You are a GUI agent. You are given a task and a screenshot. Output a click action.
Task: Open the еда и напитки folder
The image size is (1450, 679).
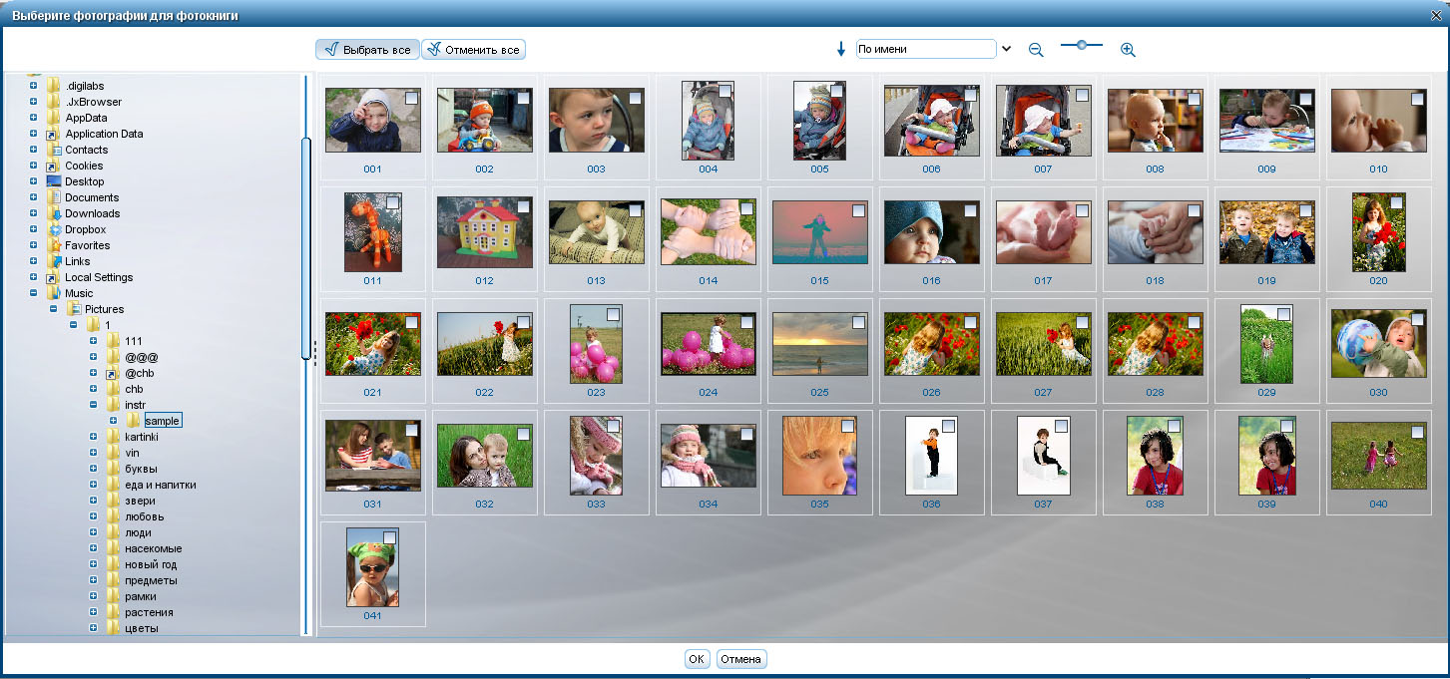tap(160, 485)
